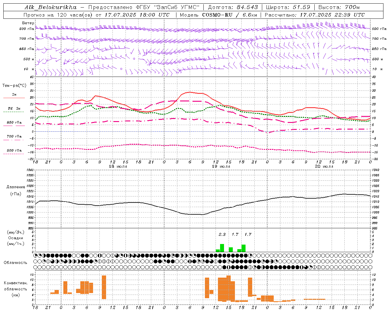The image size is (388, 310).
Task: Click the '700 гПа' entry in temperature legend
Action: [x=14, y=136]
